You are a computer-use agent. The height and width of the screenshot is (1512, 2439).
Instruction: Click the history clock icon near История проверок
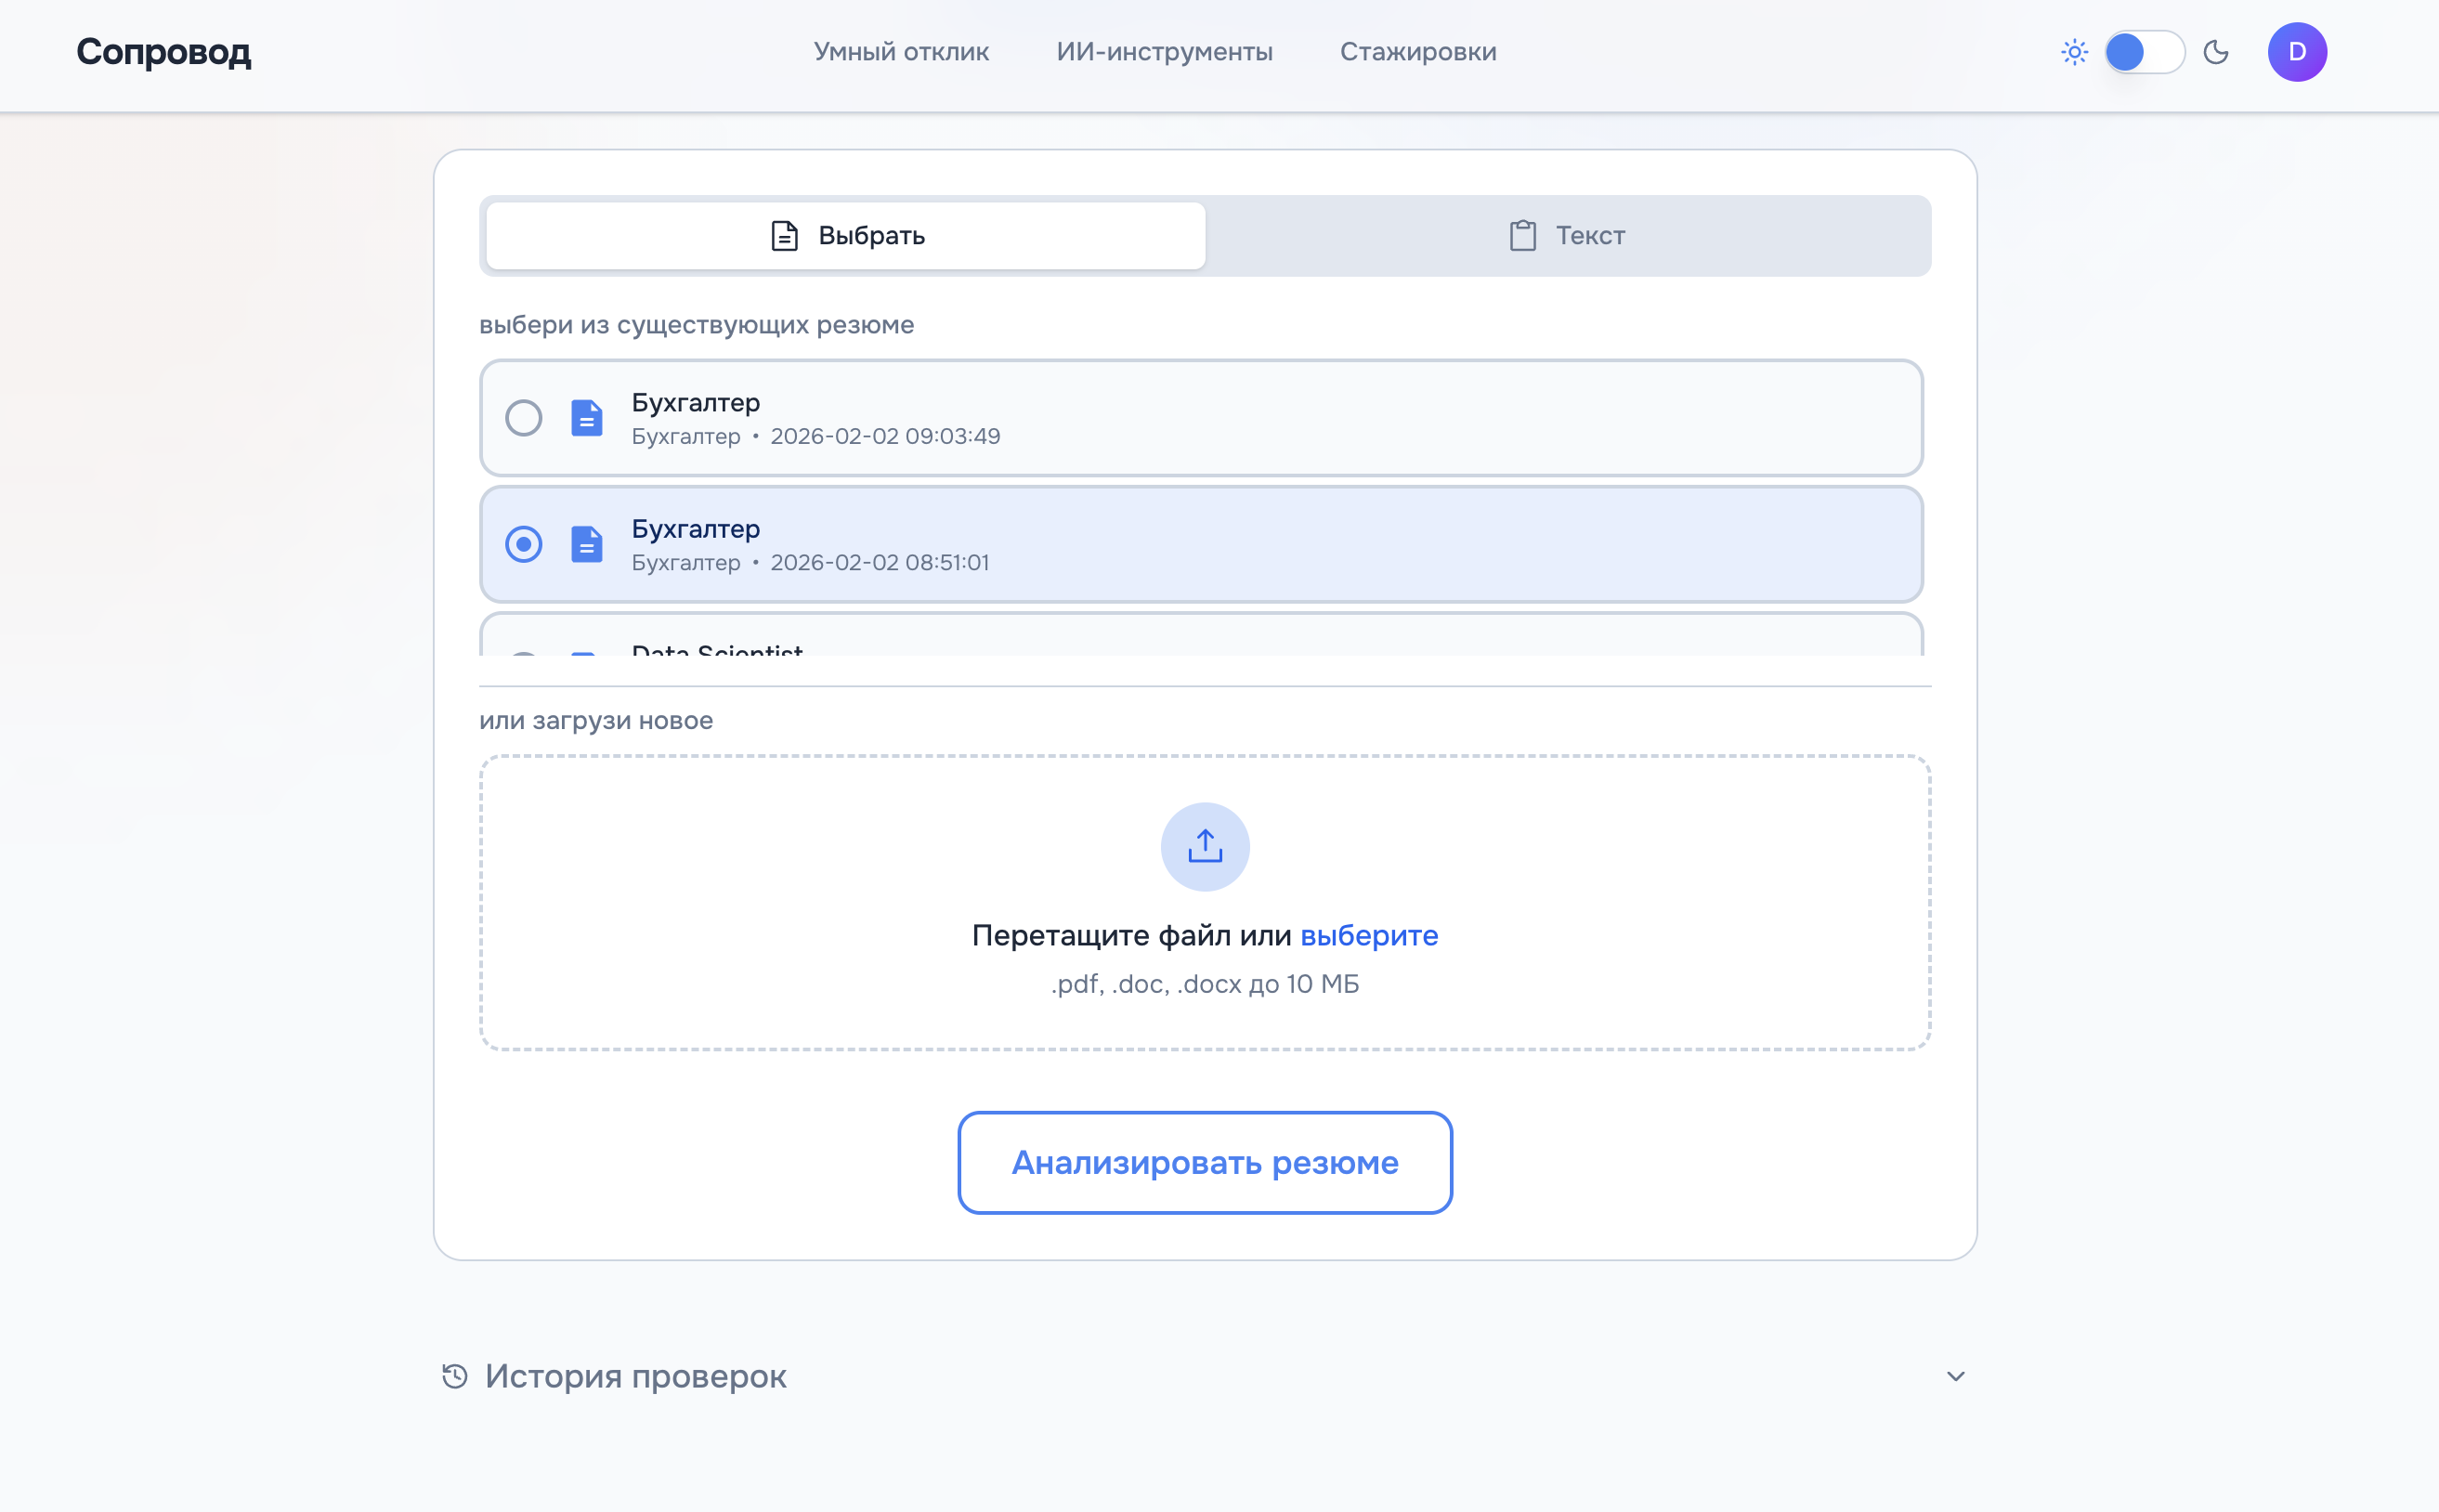coord(454,1375)
